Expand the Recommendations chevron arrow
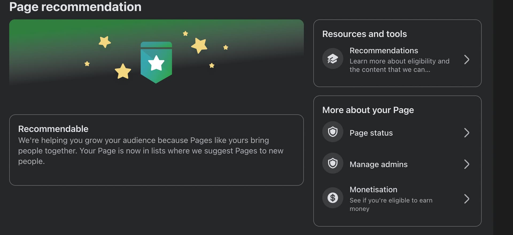Screen dimensions: 513x235 pyautogui.click(x=467, y=60)
